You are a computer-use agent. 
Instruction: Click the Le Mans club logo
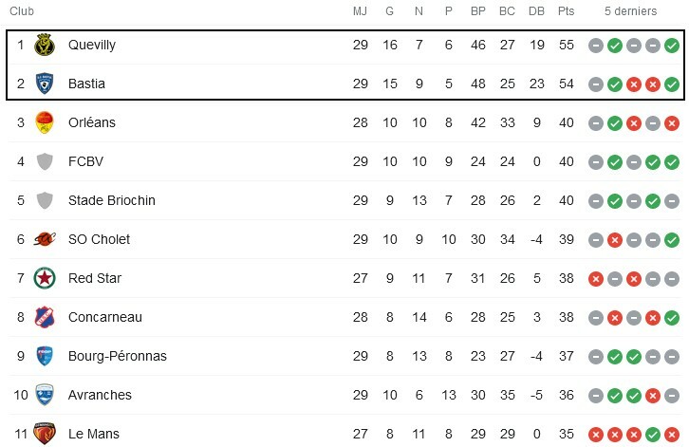pos(44,434)
